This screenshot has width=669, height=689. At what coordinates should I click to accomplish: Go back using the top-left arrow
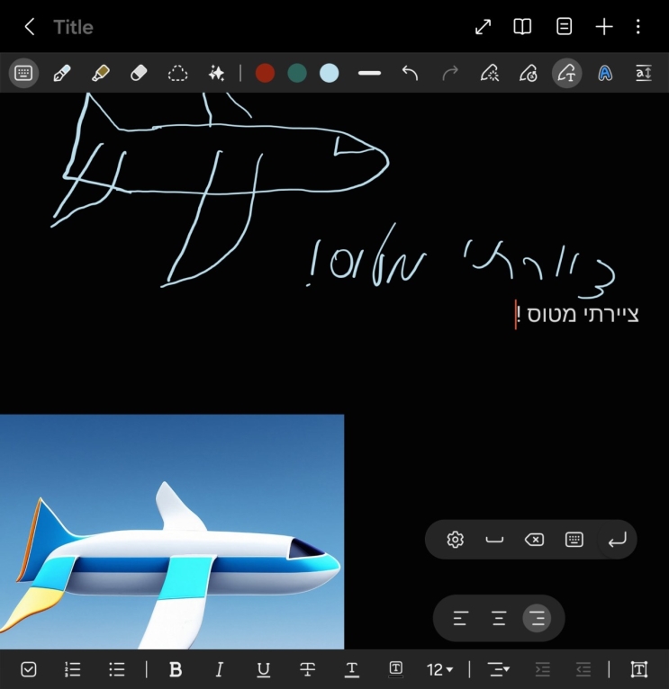[x=30, y=27]
